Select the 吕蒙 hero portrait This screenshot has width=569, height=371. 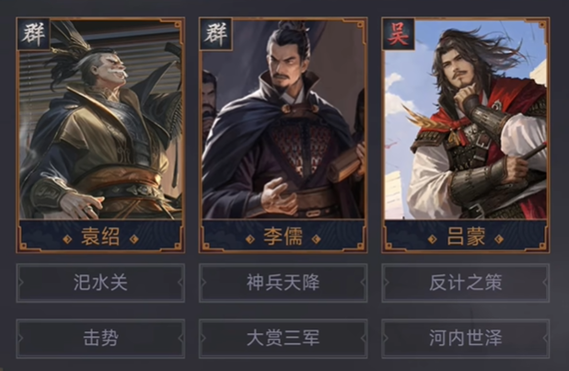pos(466,120)
